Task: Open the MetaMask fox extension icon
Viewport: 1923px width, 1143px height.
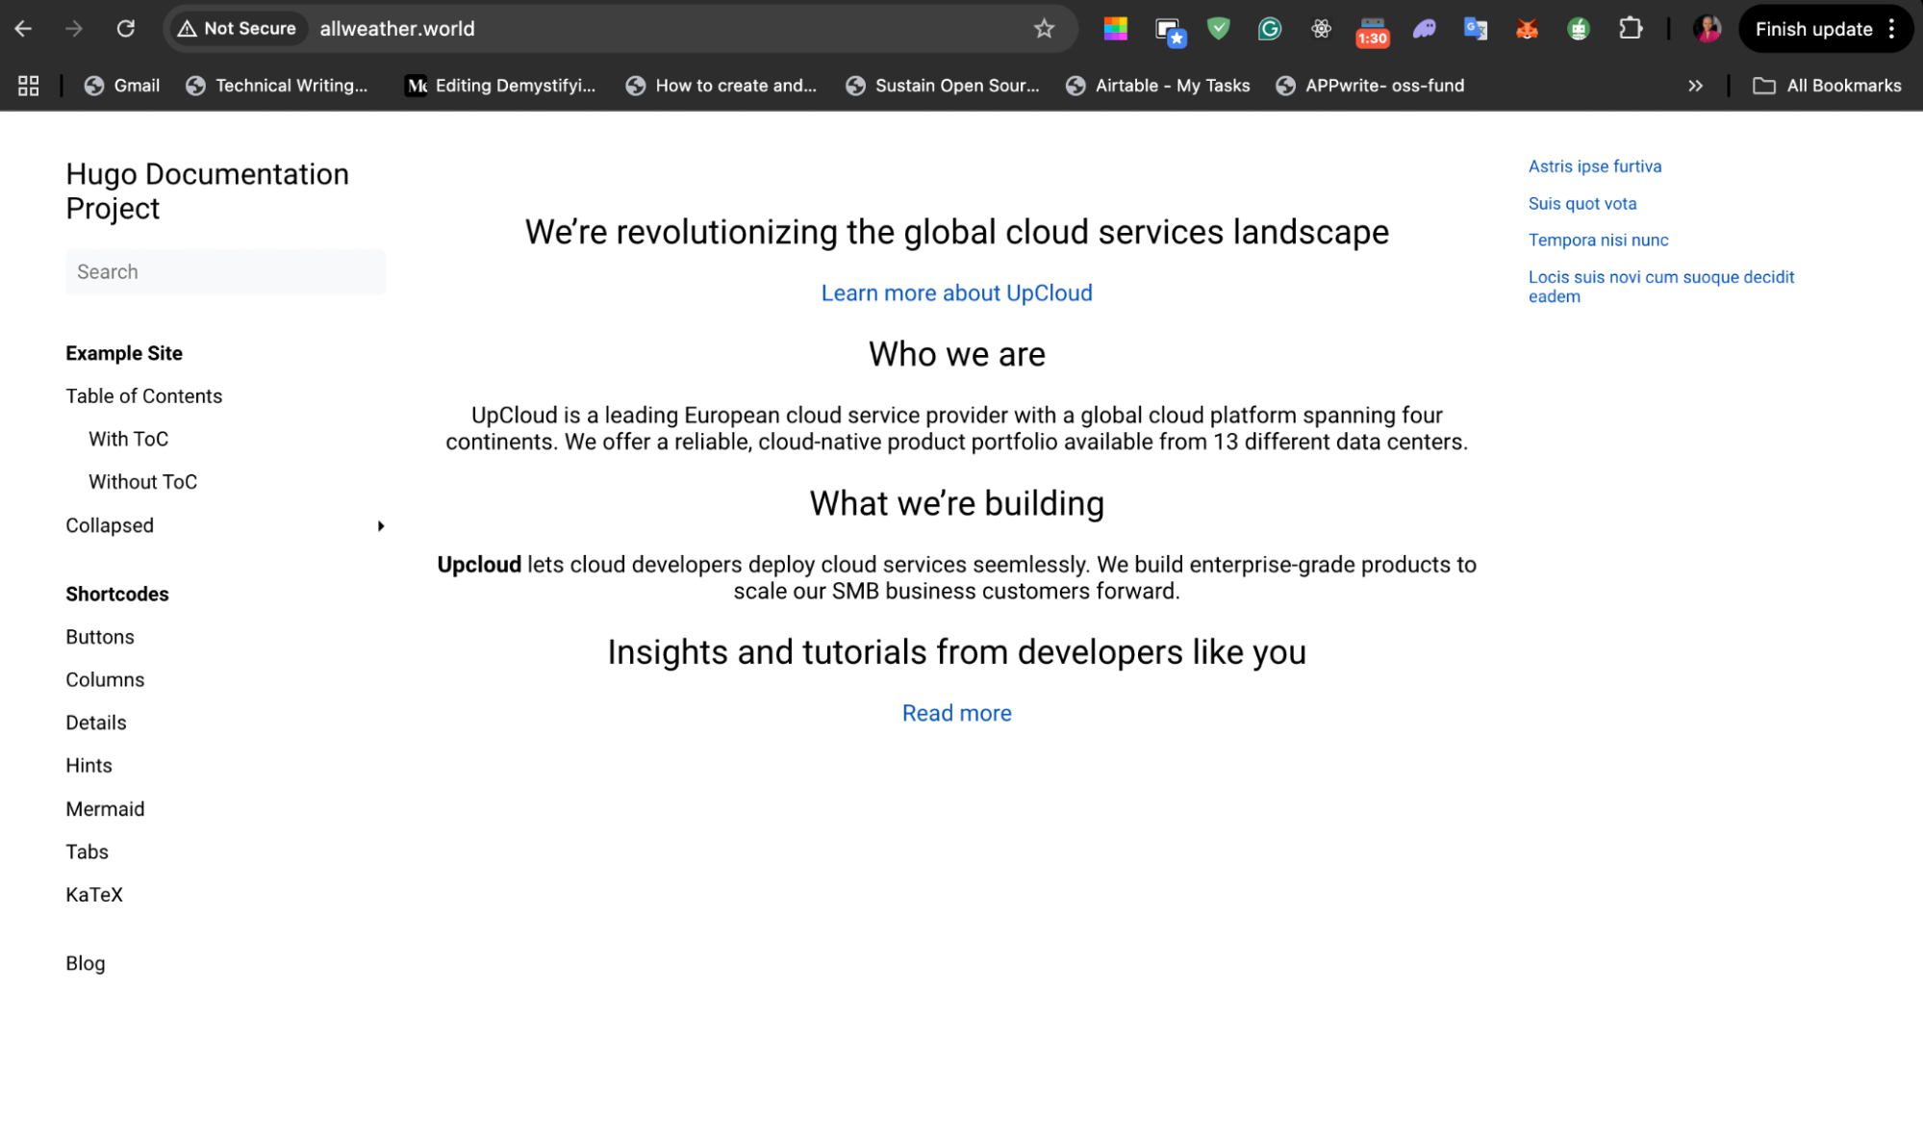Action: 1528,29
